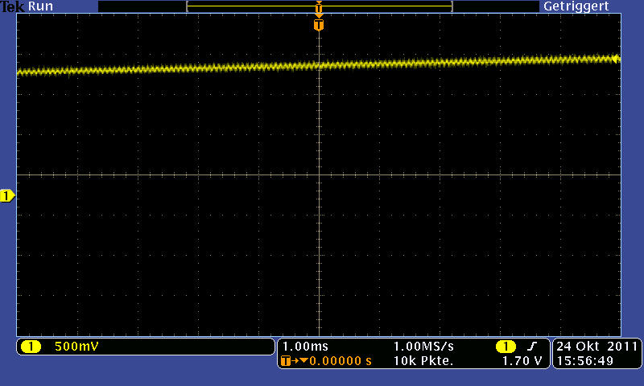Click the 0.00000 s trigger delay readout

tap(341, 361)
